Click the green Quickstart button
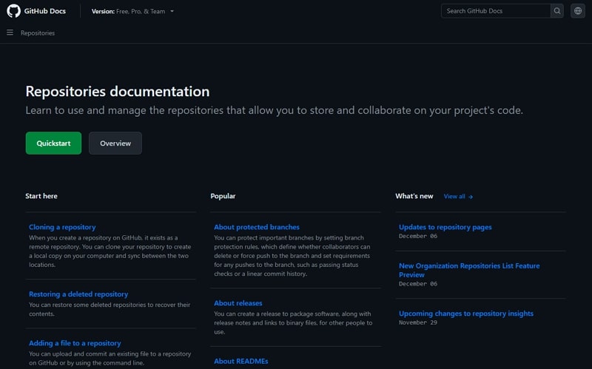Viewport: 592px width, 369px height. pos(53,143)
